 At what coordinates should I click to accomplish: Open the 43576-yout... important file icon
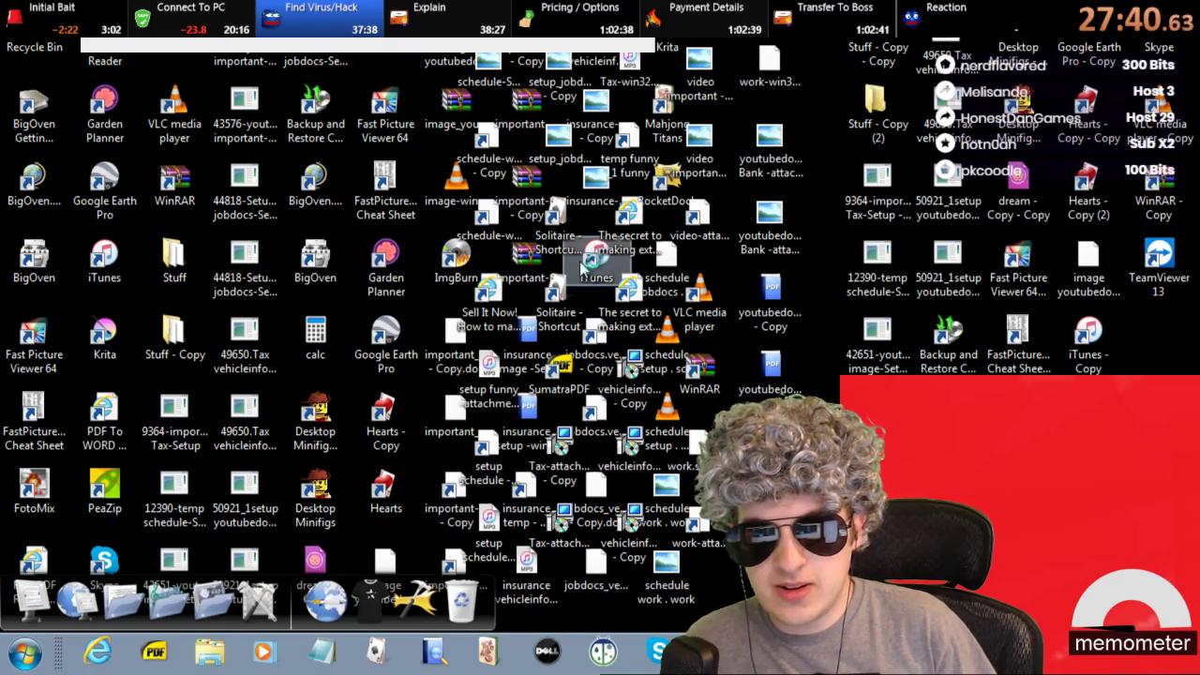245,115
